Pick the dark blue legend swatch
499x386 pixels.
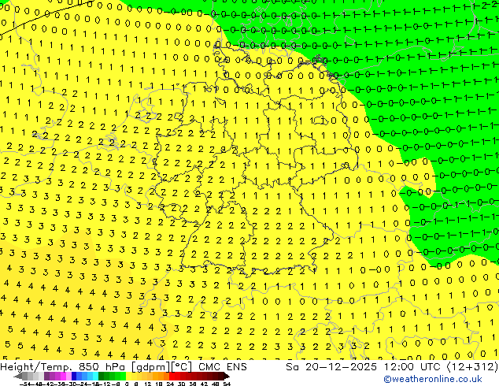[x=74, y=377]
